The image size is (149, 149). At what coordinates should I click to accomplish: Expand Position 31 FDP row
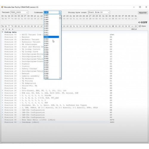coord(2,103)
